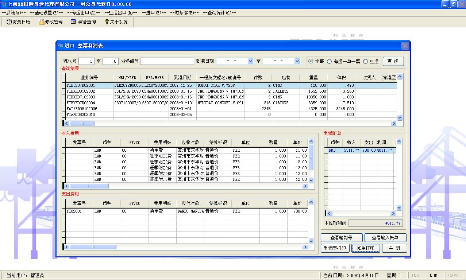Viewport: 466px width, 280px height.
Task: Restore the main application window
Action: (454, 4)
